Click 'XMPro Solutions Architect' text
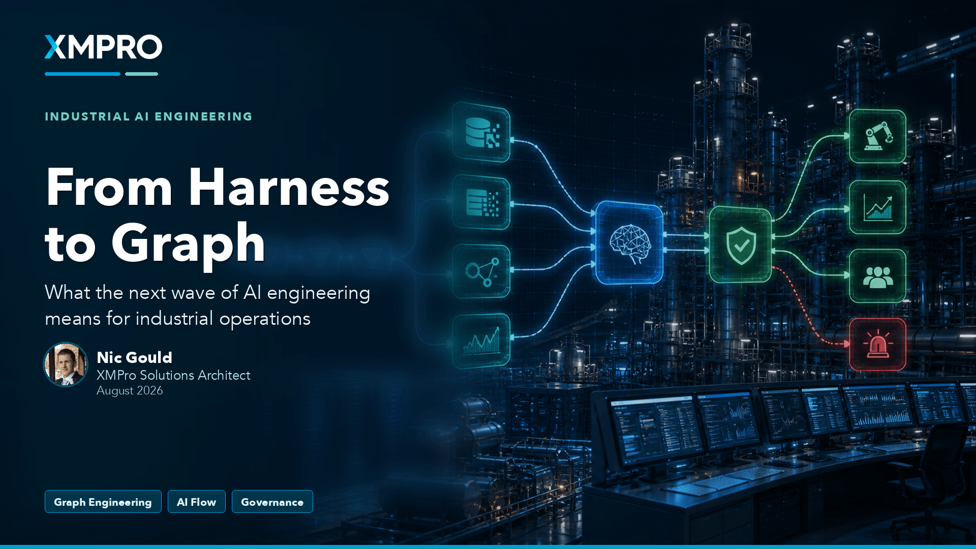The width and height of the screenshot is (976, 549). coord(173,375)
